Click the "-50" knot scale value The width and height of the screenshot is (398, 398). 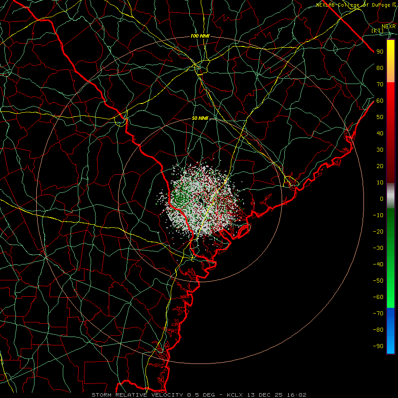(x=378, y=281)
